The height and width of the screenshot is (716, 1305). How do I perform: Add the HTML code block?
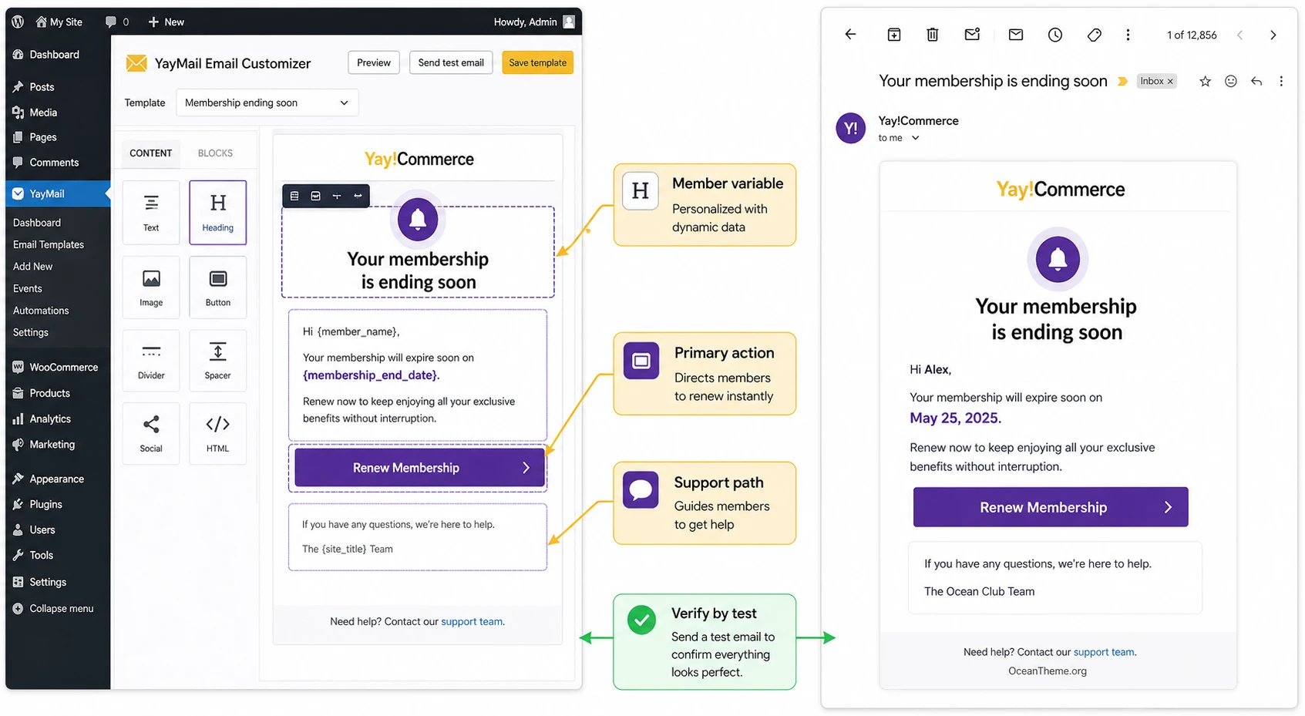click(217, 433)
